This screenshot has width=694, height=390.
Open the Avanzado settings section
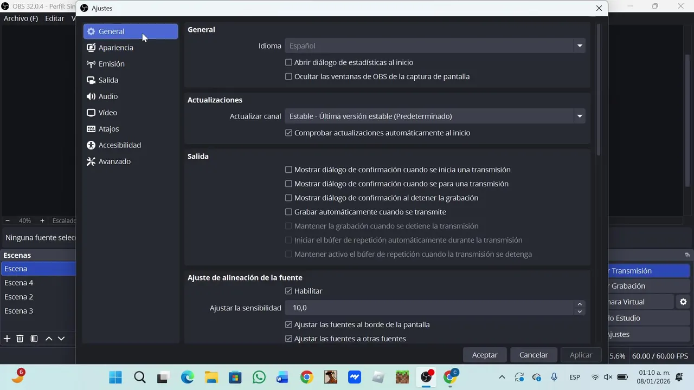(x=131, y=161)
